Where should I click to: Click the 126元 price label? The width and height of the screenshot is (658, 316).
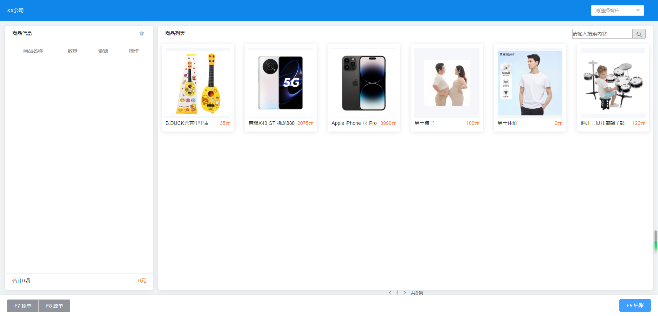[639, 123]
